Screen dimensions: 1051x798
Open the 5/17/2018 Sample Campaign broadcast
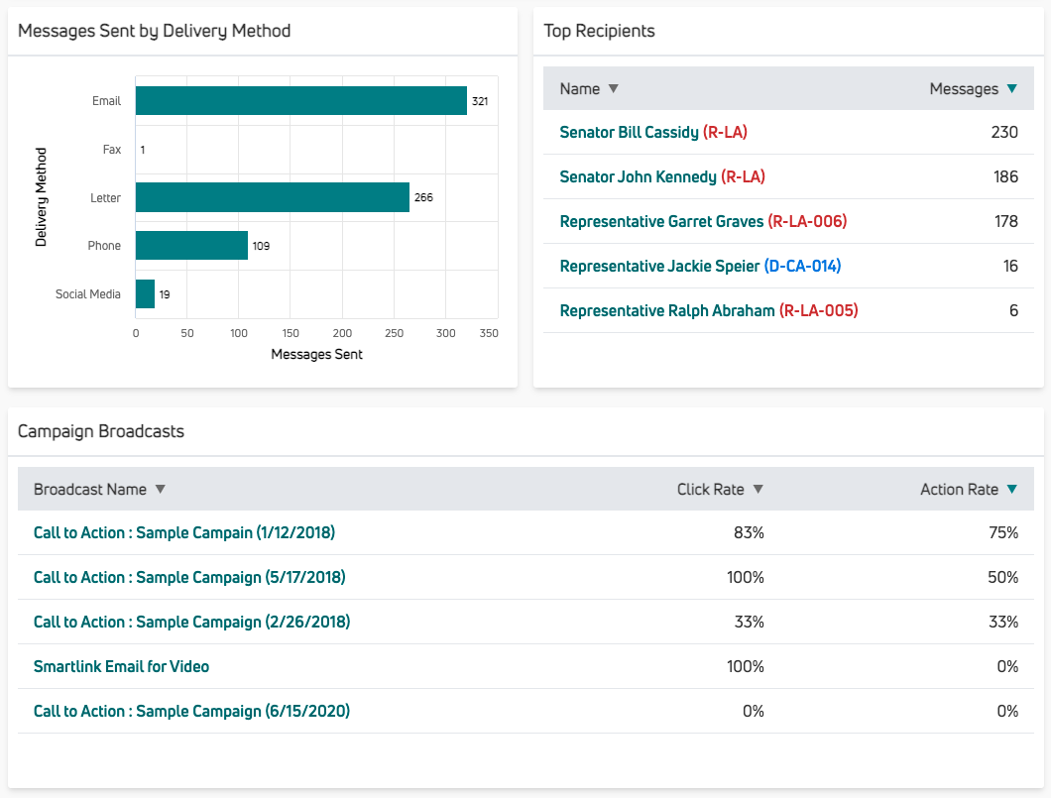coord(190,577)
